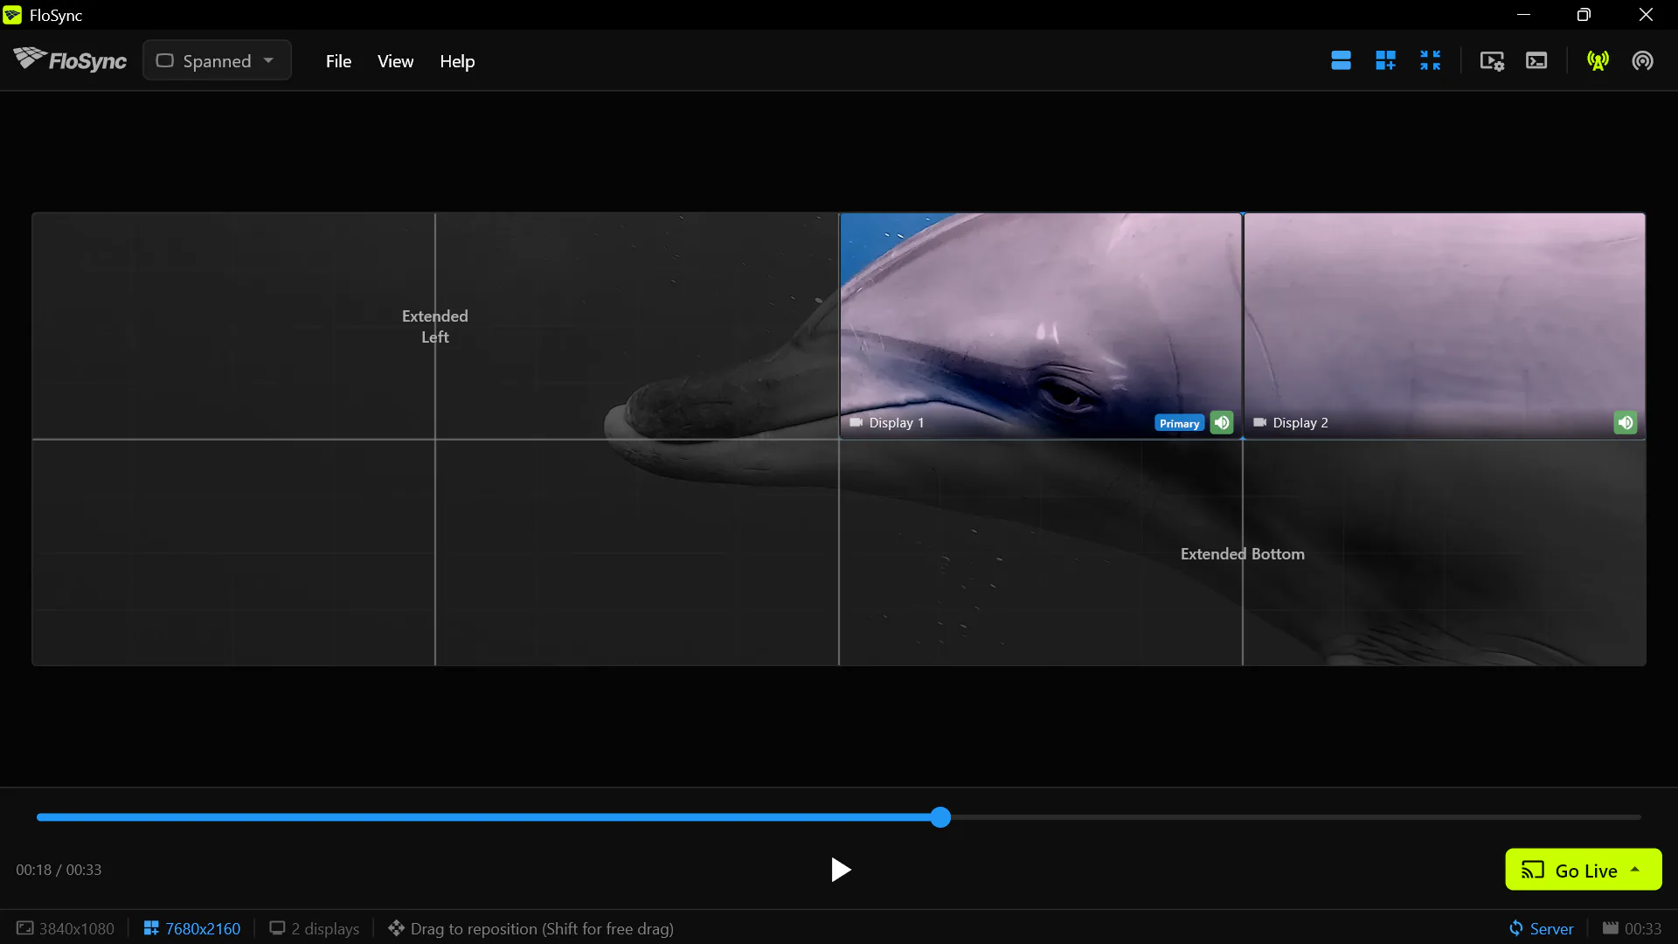Open the terminal console icon
This screenshot has width=1678, height=944.
(1536, 60)
